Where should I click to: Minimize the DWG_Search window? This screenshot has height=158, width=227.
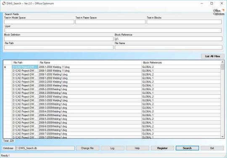pos(202,3)
